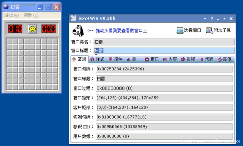
Task: Click the 窗口类名 field
Action: (x=164, y=42)
